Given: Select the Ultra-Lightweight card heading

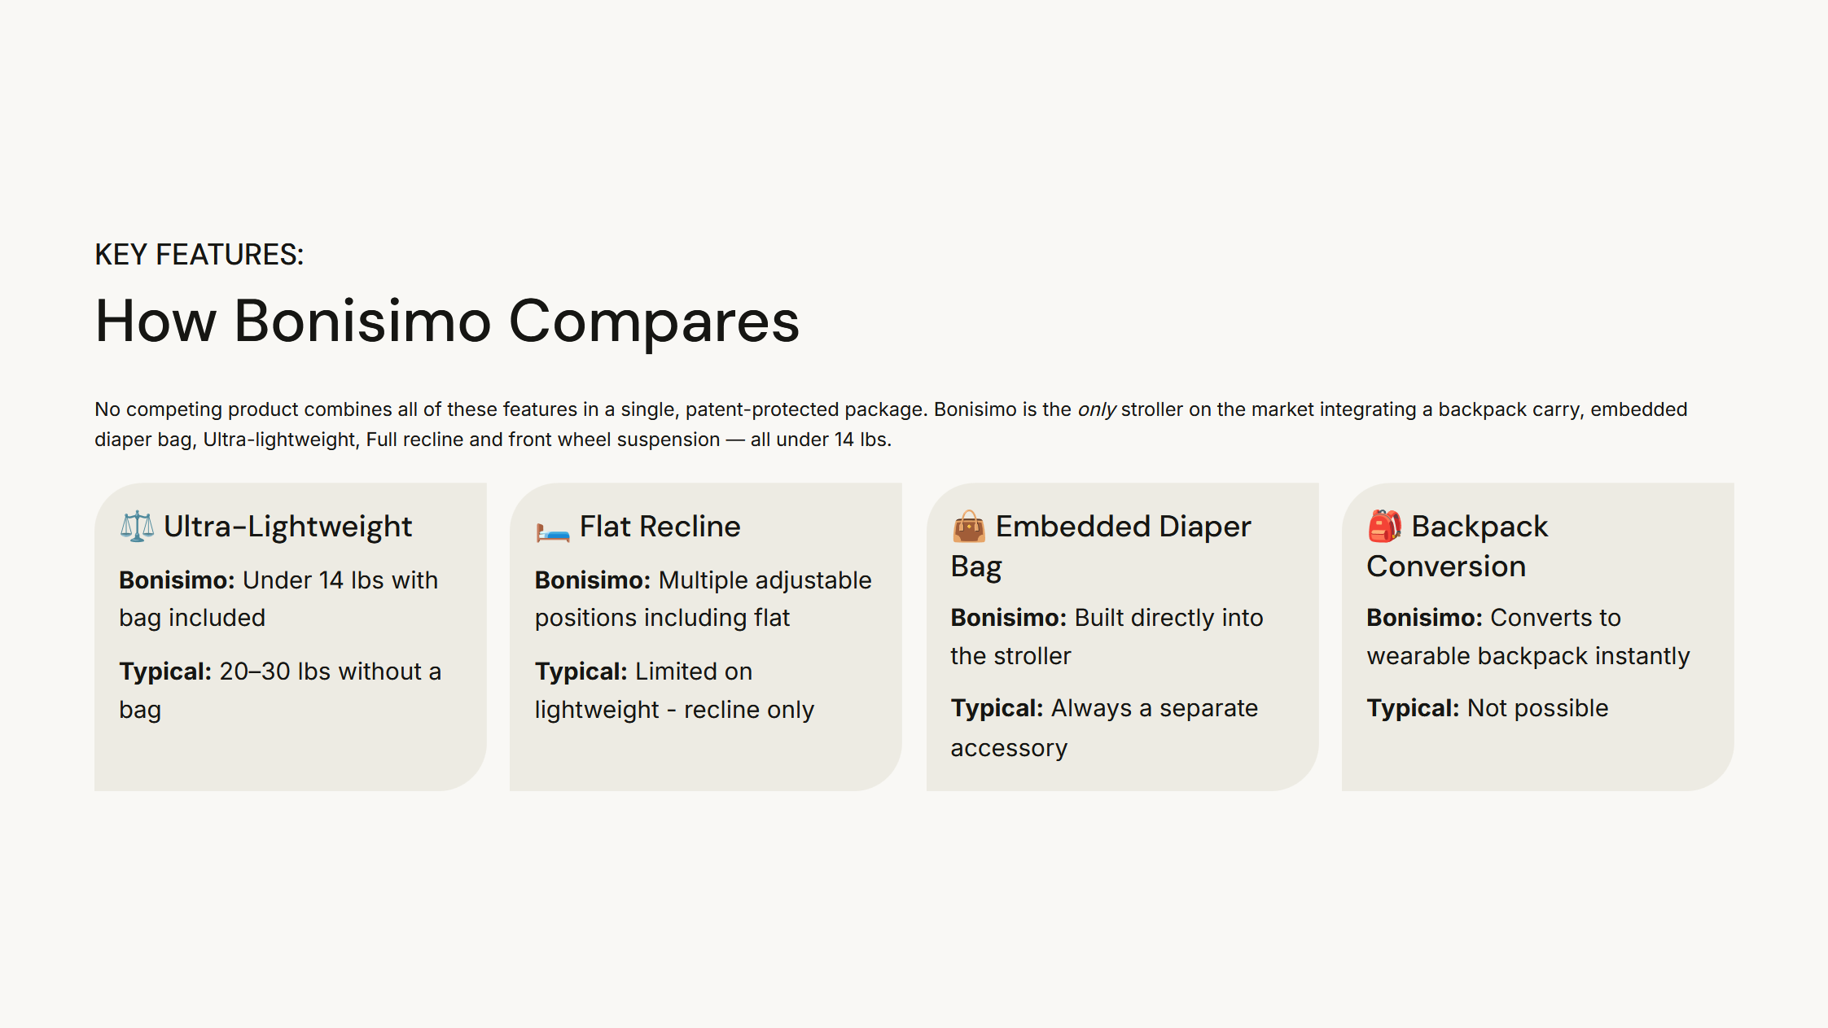Looking at the screenshot, I should [287, 527].
